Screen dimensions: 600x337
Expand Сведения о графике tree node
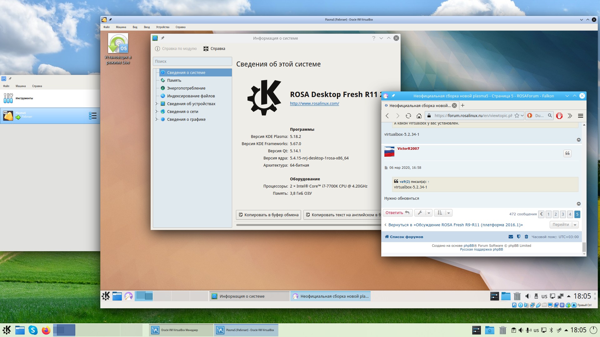(157, 119)
